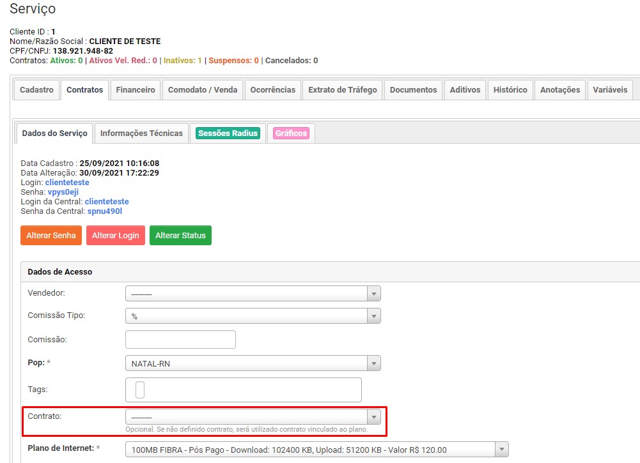
Task: Click the green Alterar Status button
Action: pos(180,236)
